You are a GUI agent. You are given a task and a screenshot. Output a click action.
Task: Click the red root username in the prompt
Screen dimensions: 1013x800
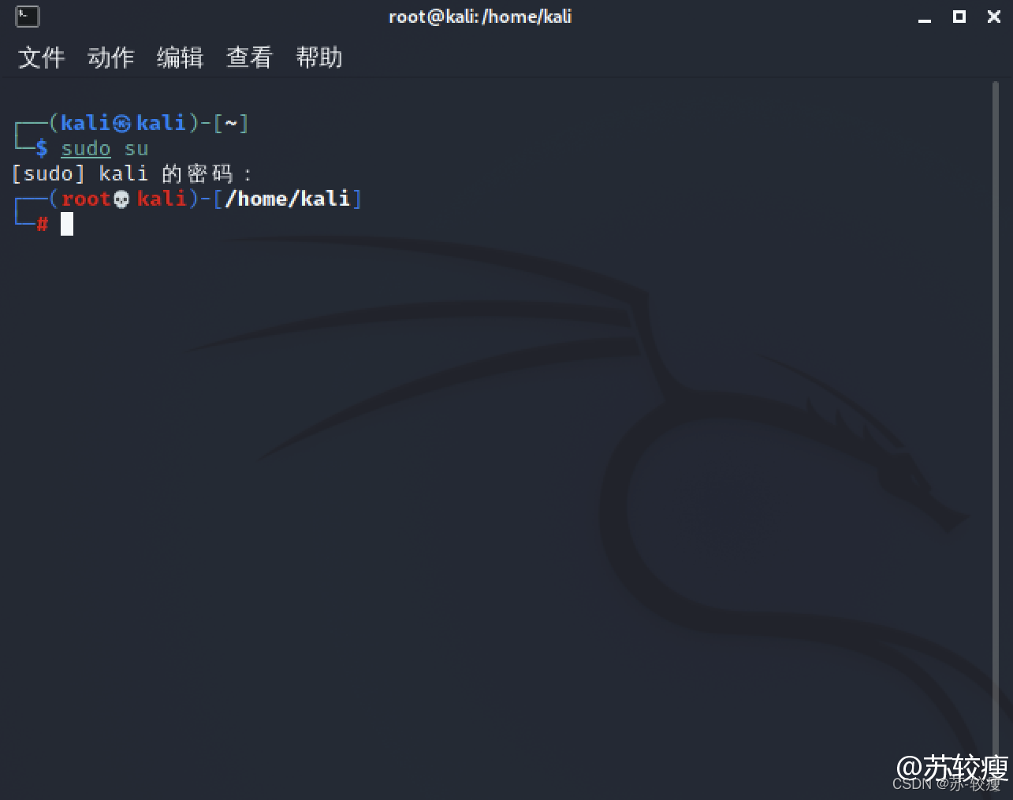point(86,199)
